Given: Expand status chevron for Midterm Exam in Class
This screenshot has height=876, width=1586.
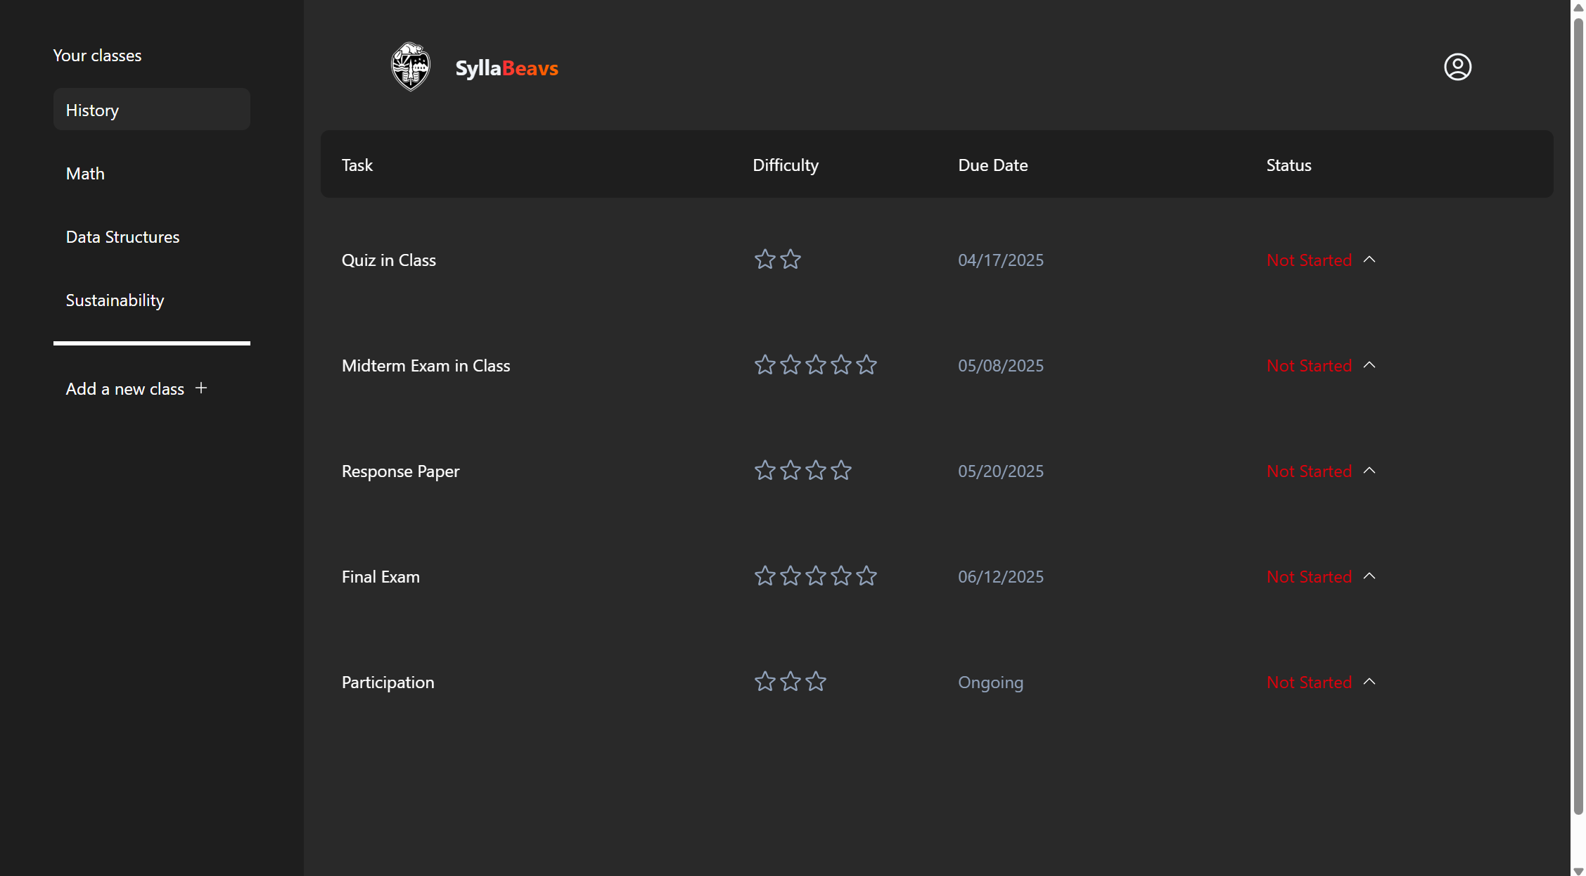Looking at the screenshot, I should (x=1369, y=365).
